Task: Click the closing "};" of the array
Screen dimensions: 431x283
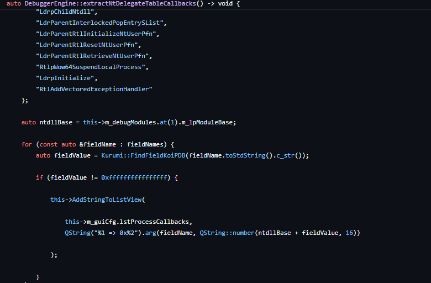Action: tap(25, 101)
